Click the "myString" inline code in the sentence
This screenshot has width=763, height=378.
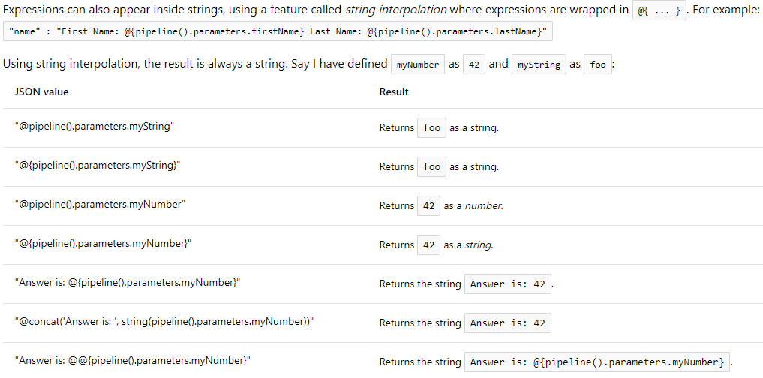click(x=538, y=64)
